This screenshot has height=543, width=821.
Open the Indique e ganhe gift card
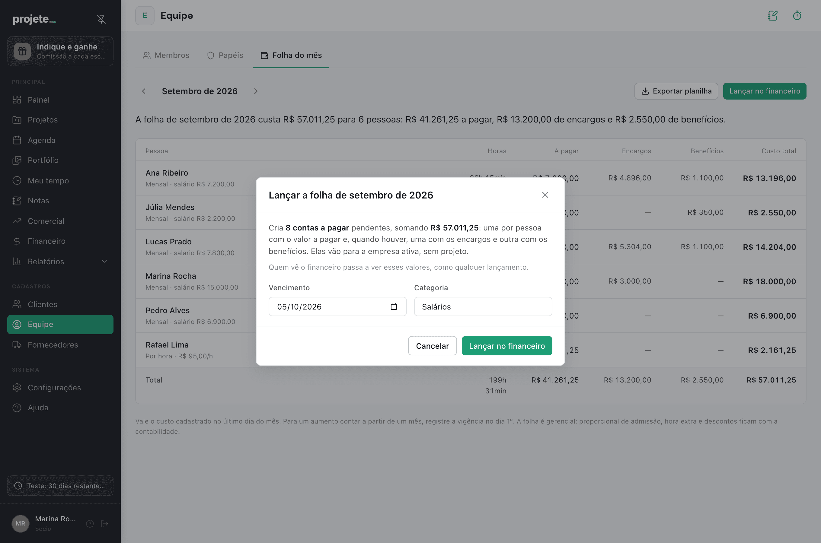click(60, 51)
